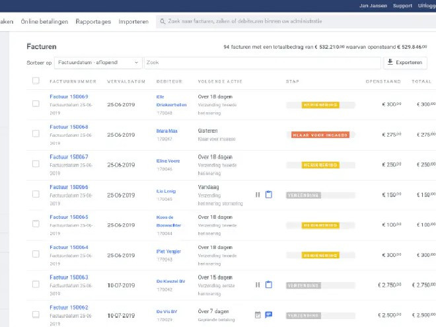
Task: Open the chat message icon for Factuur 150062
Action: [269, 314]
